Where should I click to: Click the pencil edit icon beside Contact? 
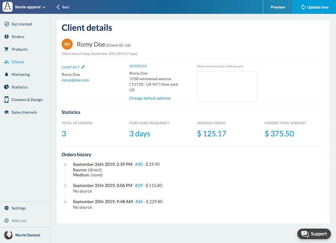[x=83, y=67]
